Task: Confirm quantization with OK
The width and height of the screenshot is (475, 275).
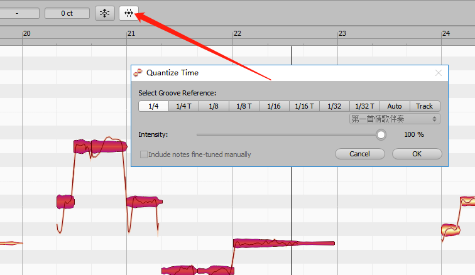Action: [x=417, y=154]
